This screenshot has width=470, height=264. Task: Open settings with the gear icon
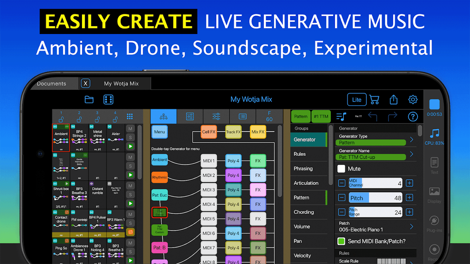[x=413, y=99]
